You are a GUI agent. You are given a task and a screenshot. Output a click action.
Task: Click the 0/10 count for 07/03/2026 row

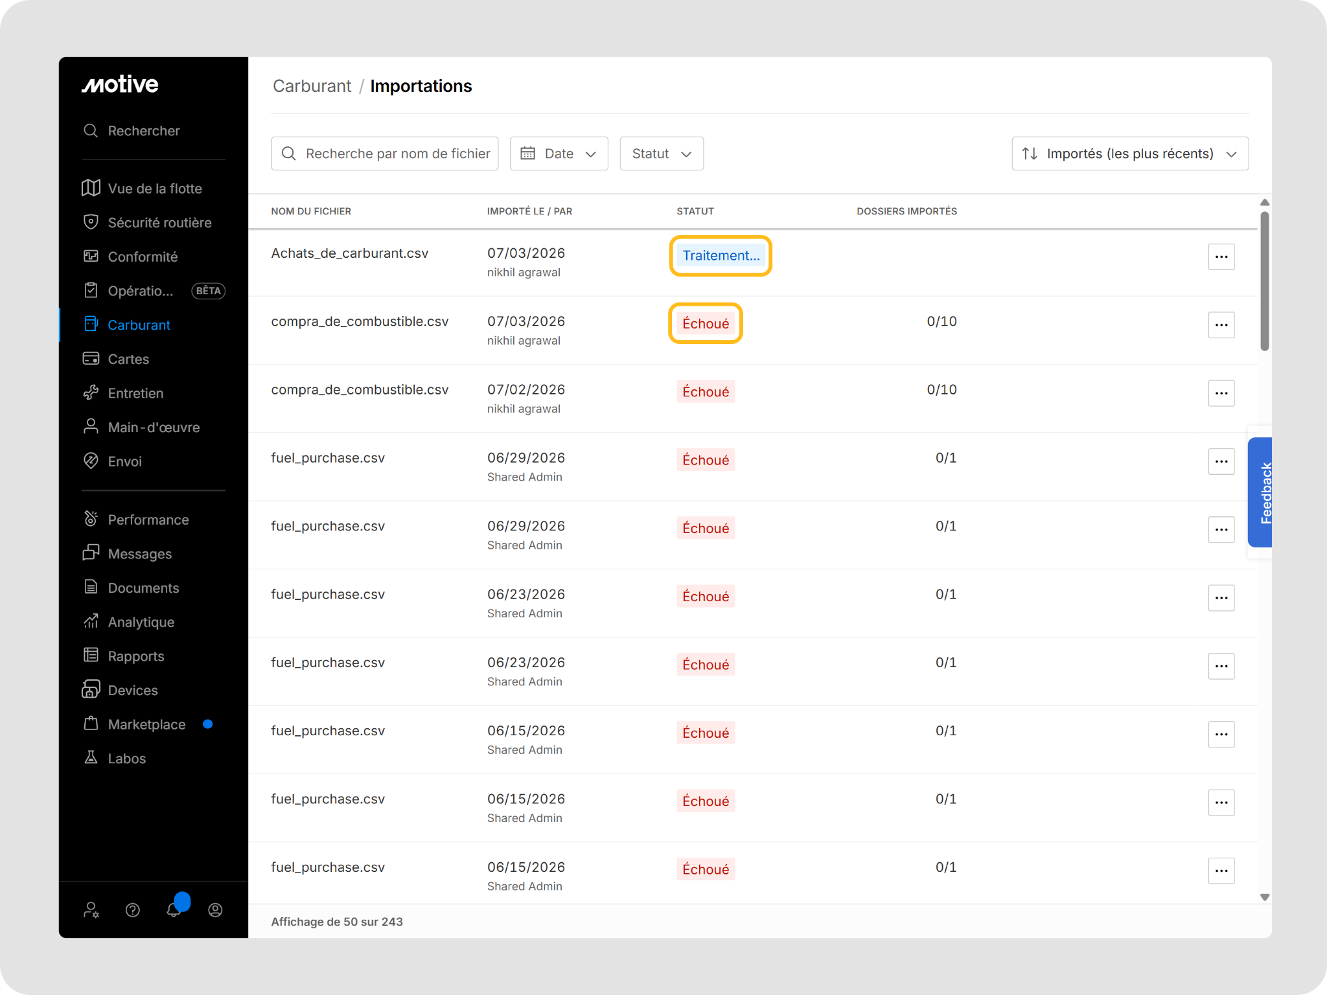pyautogui.click(x=941, y=321)
